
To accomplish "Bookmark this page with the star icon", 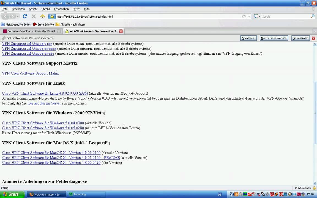I will point(244,16).
